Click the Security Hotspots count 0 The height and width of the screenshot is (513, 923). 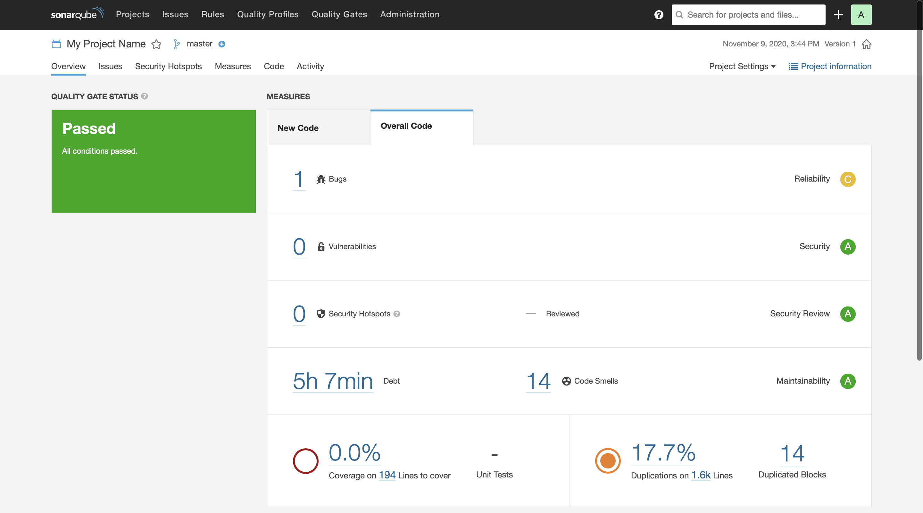click(299, 314)
